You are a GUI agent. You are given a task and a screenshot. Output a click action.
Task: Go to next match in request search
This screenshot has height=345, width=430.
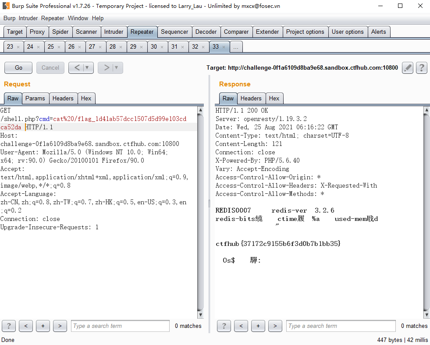[60, 326]
